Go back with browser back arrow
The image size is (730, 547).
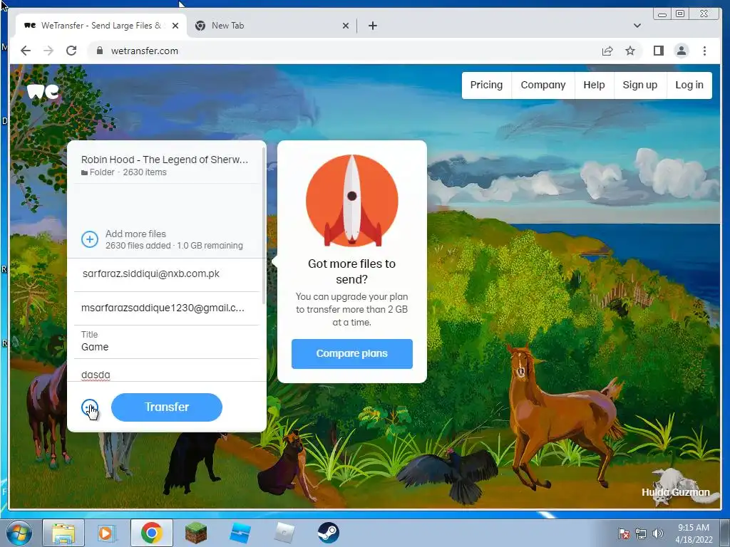coord(26,51)
